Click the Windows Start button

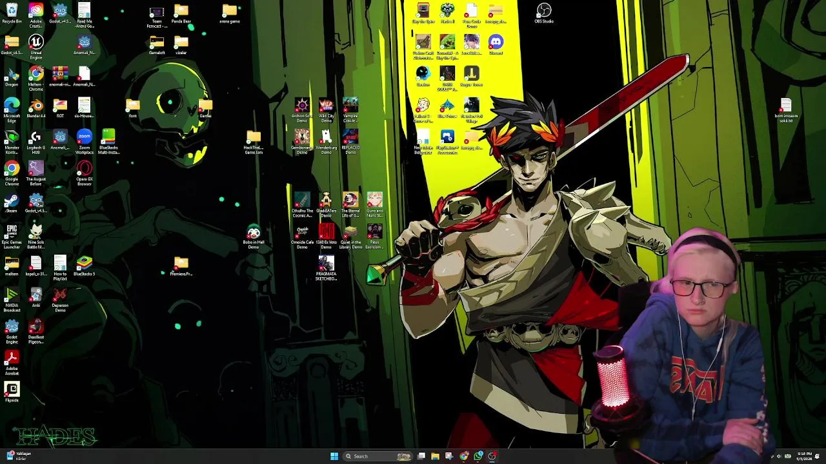[334, 456]
